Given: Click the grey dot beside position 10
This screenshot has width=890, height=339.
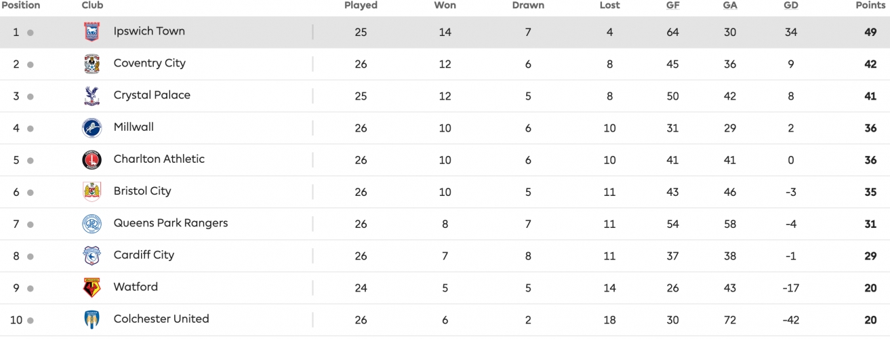Looking at the screenshot, I should [31, 320].
